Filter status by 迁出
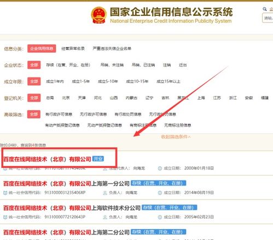 coord(183,65)
